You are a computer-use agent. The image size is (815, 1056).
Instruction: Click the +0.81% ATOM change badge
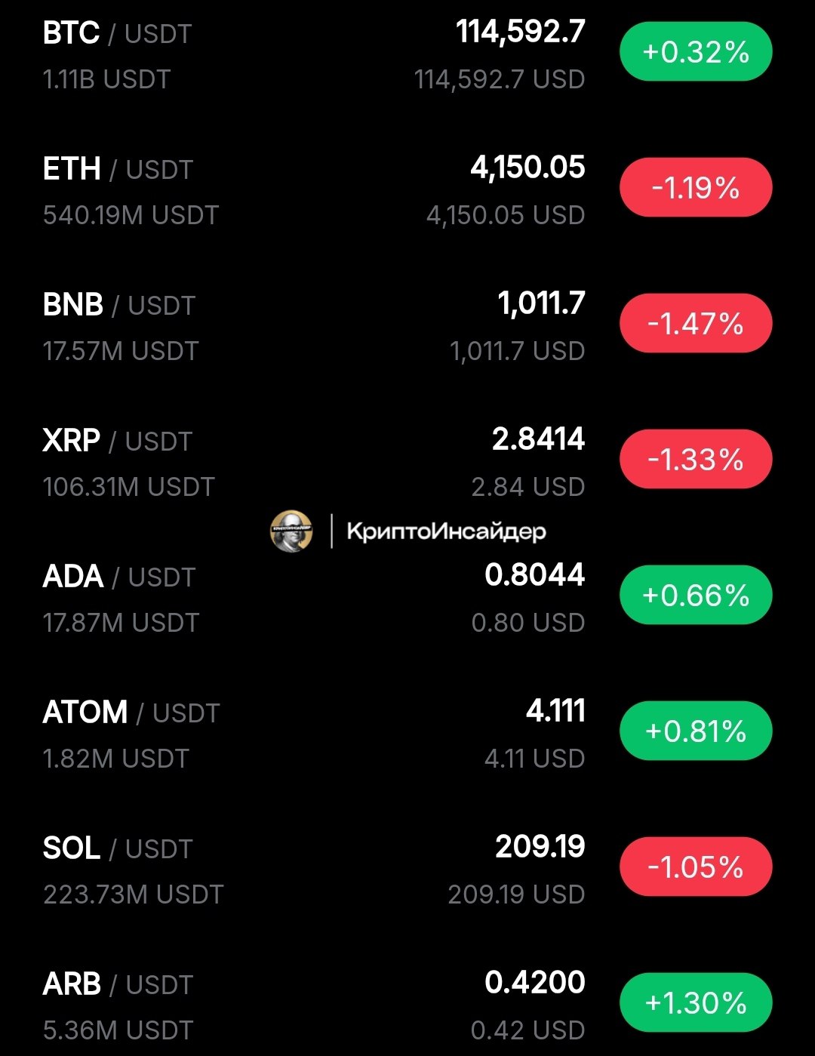(696, 731)
